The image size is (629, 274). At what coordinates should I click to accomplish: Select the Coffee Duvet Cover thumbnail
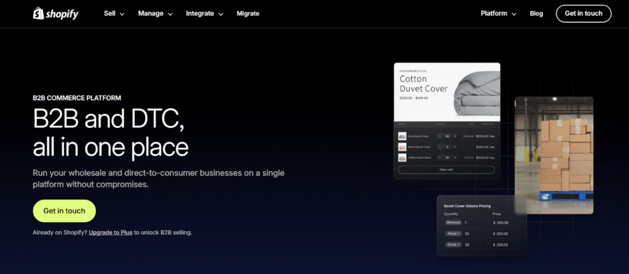(x=402, y=158)
